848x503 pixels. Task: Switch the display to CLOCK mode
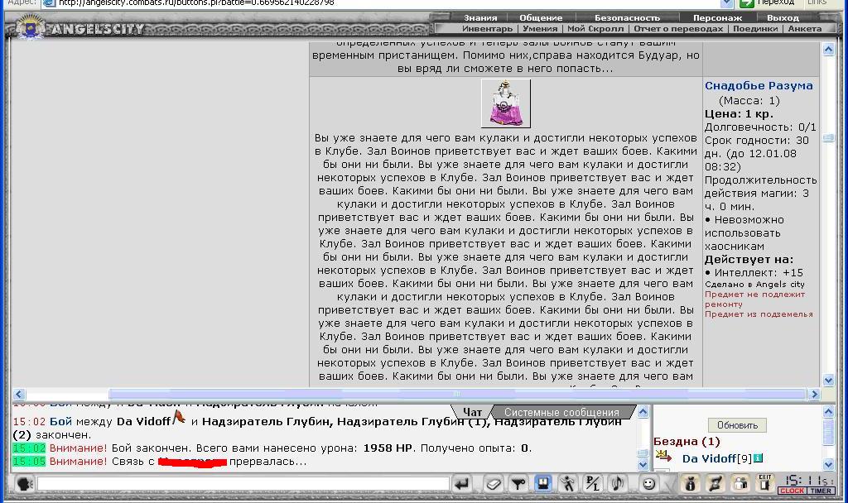792,491
